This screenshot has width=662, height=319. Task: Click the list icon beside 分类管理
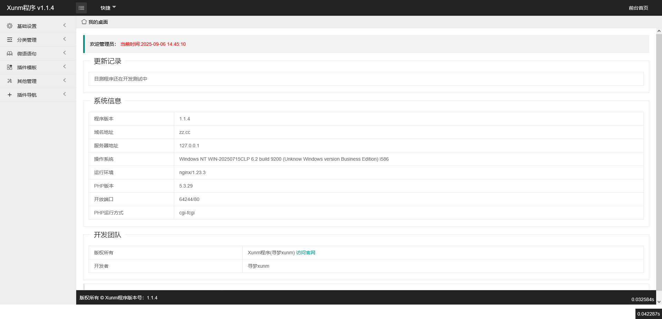pos(10,40)
